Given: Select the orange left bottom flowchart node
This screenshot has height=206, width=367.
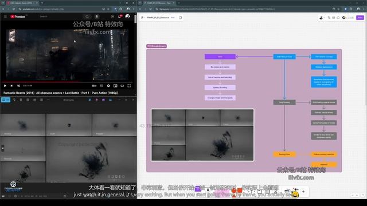Looking at the screenshot, I should coord(284,154).
